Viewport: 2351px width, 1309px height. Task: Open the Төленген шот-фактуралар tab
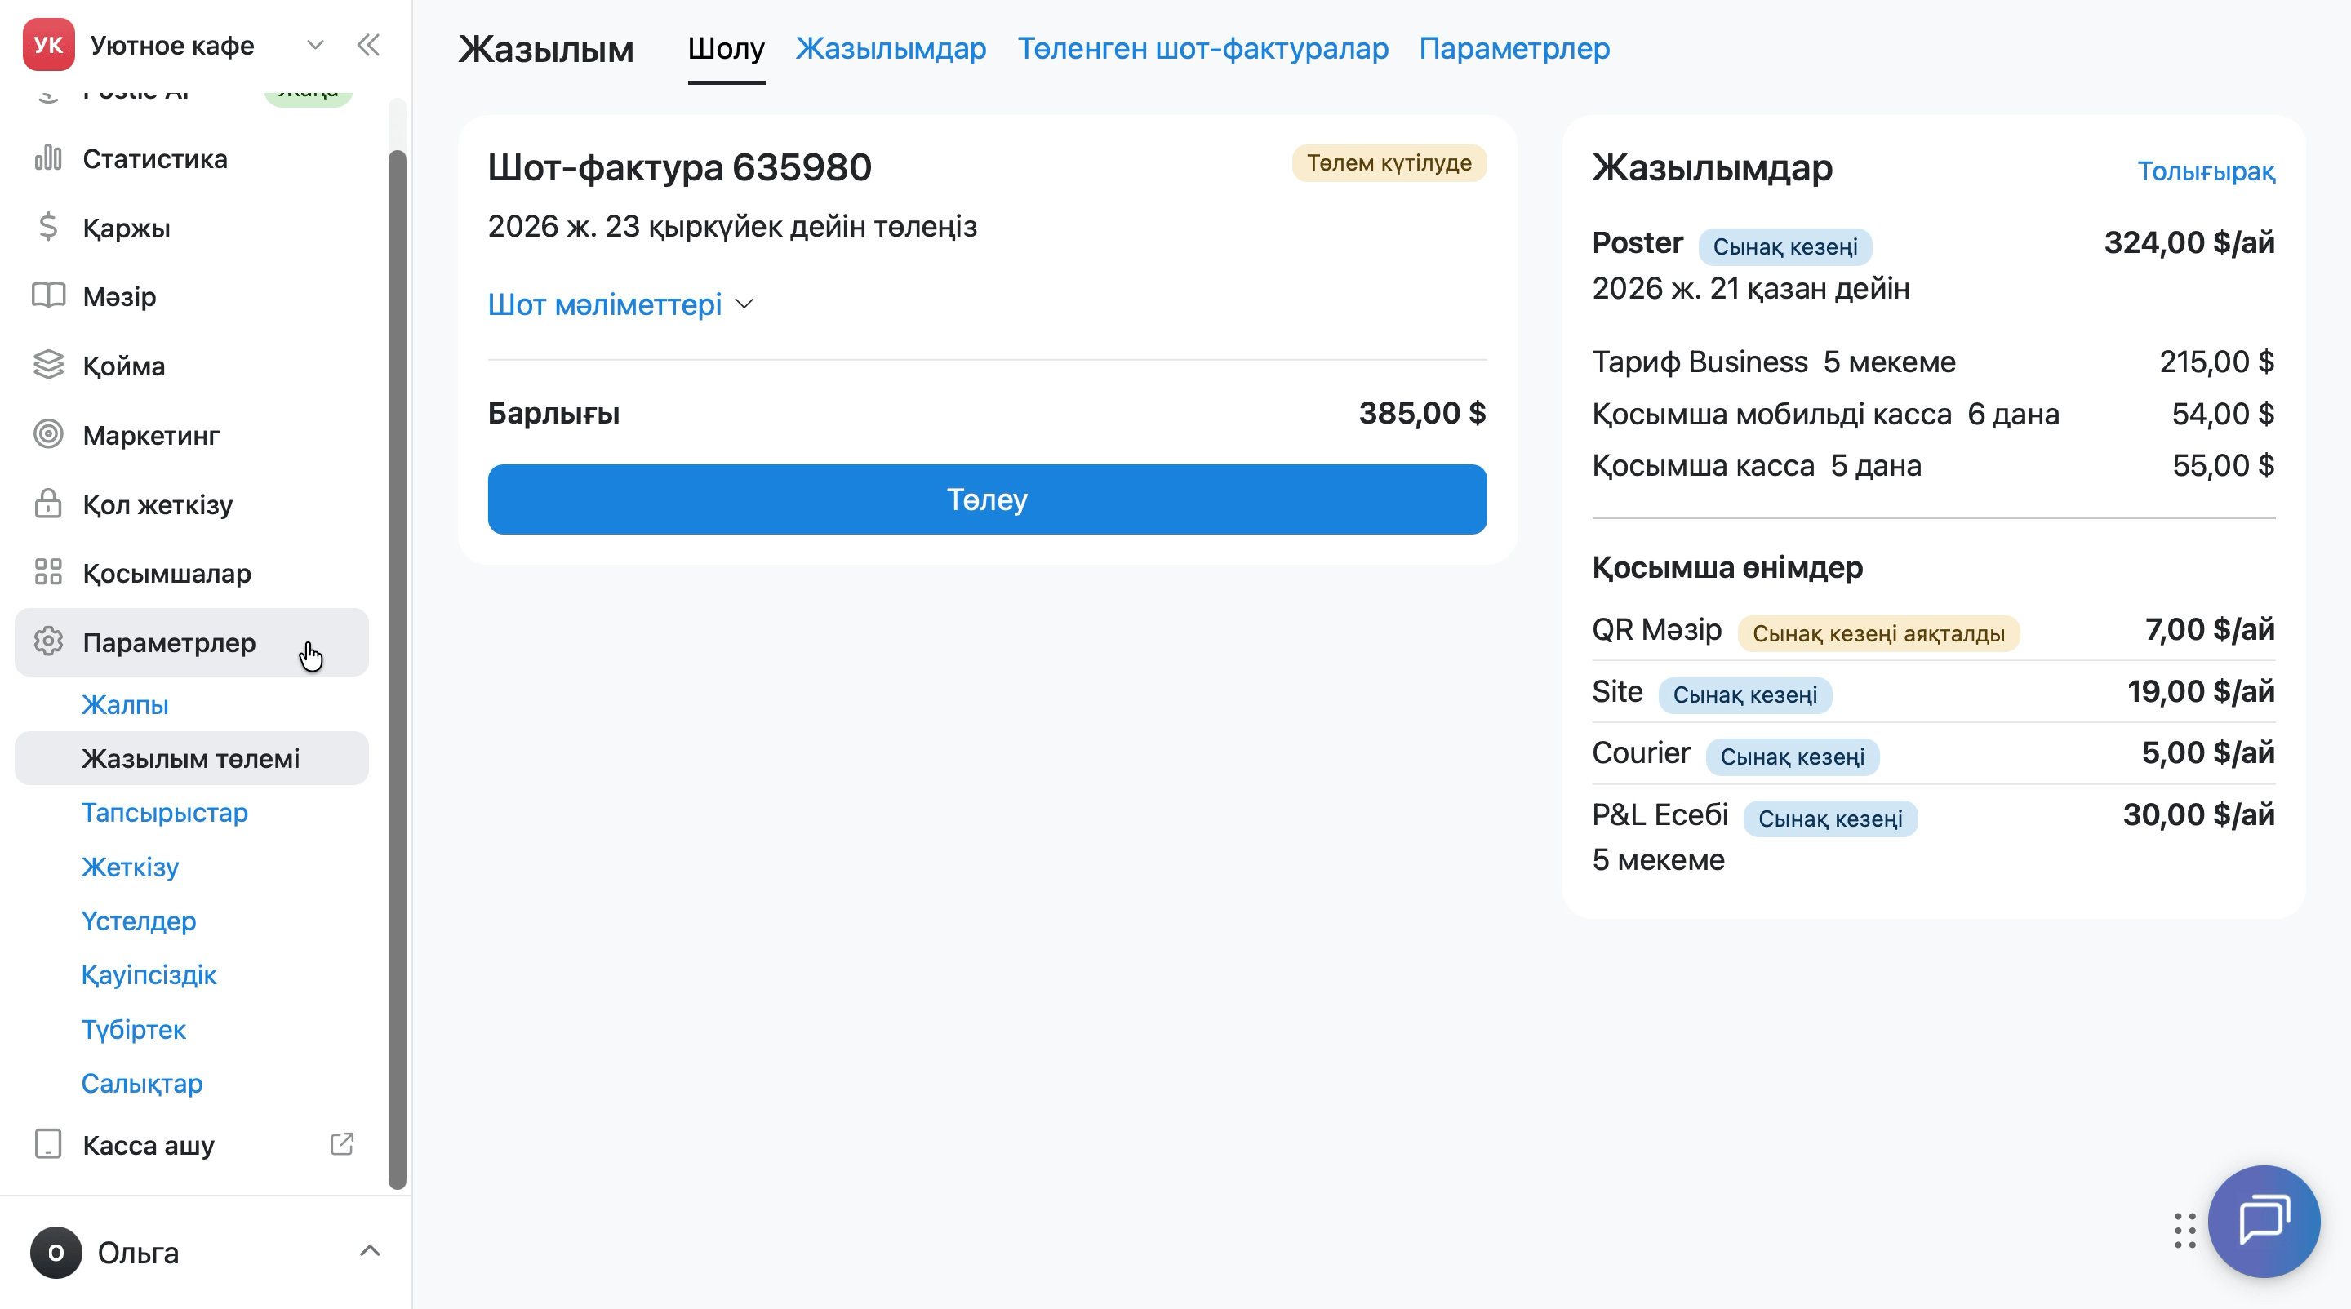[1203, 48]
